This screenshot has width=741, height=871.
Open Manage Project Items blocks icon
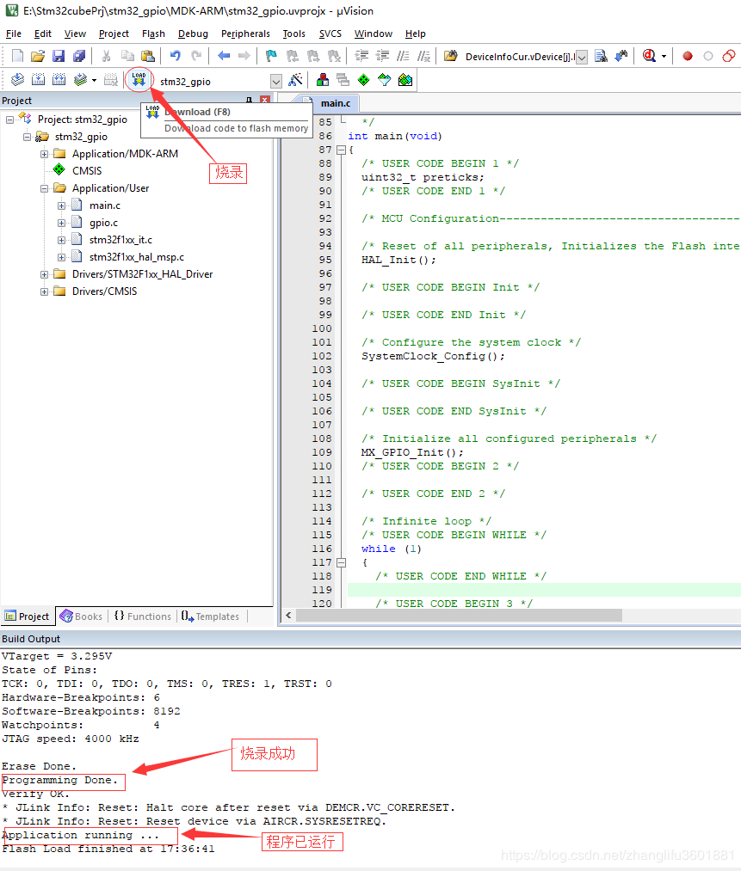coord(323,81)
